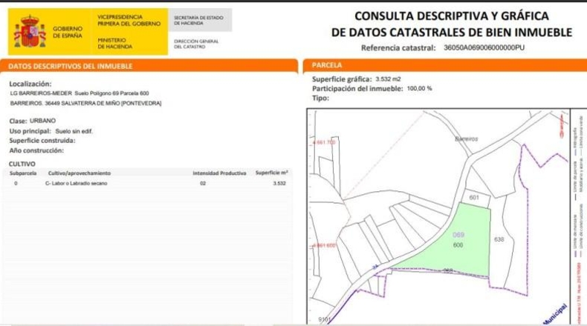Click 'Dirección General del Catastro' text

[196, 44]
